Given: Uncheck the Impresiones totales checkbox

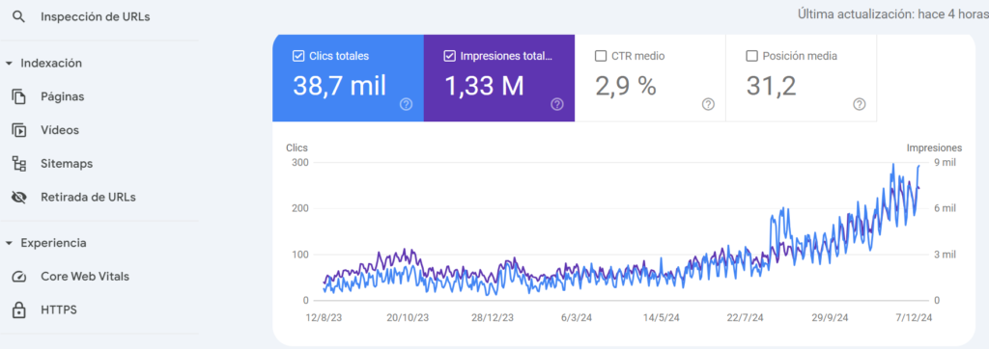Looking at the screenshot, I should point(450,56).
